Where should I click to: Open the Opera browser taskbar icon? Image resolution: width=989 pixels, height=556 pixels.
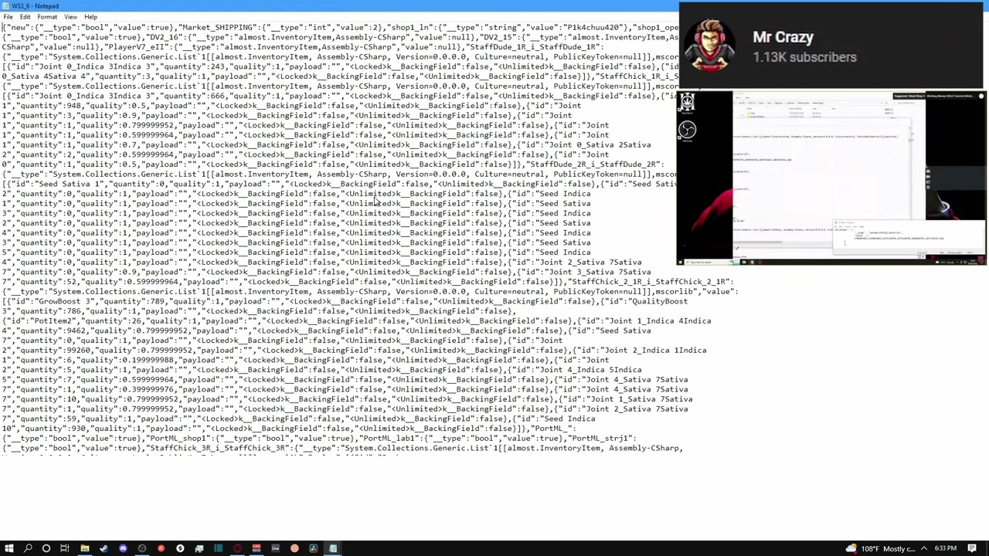[x=237, y=548]
